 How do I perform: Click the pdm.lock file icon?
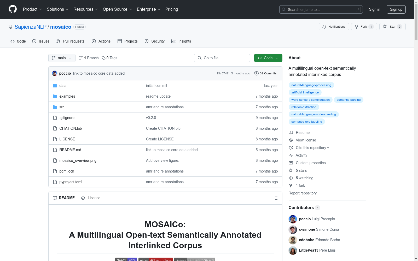[55, 171]
